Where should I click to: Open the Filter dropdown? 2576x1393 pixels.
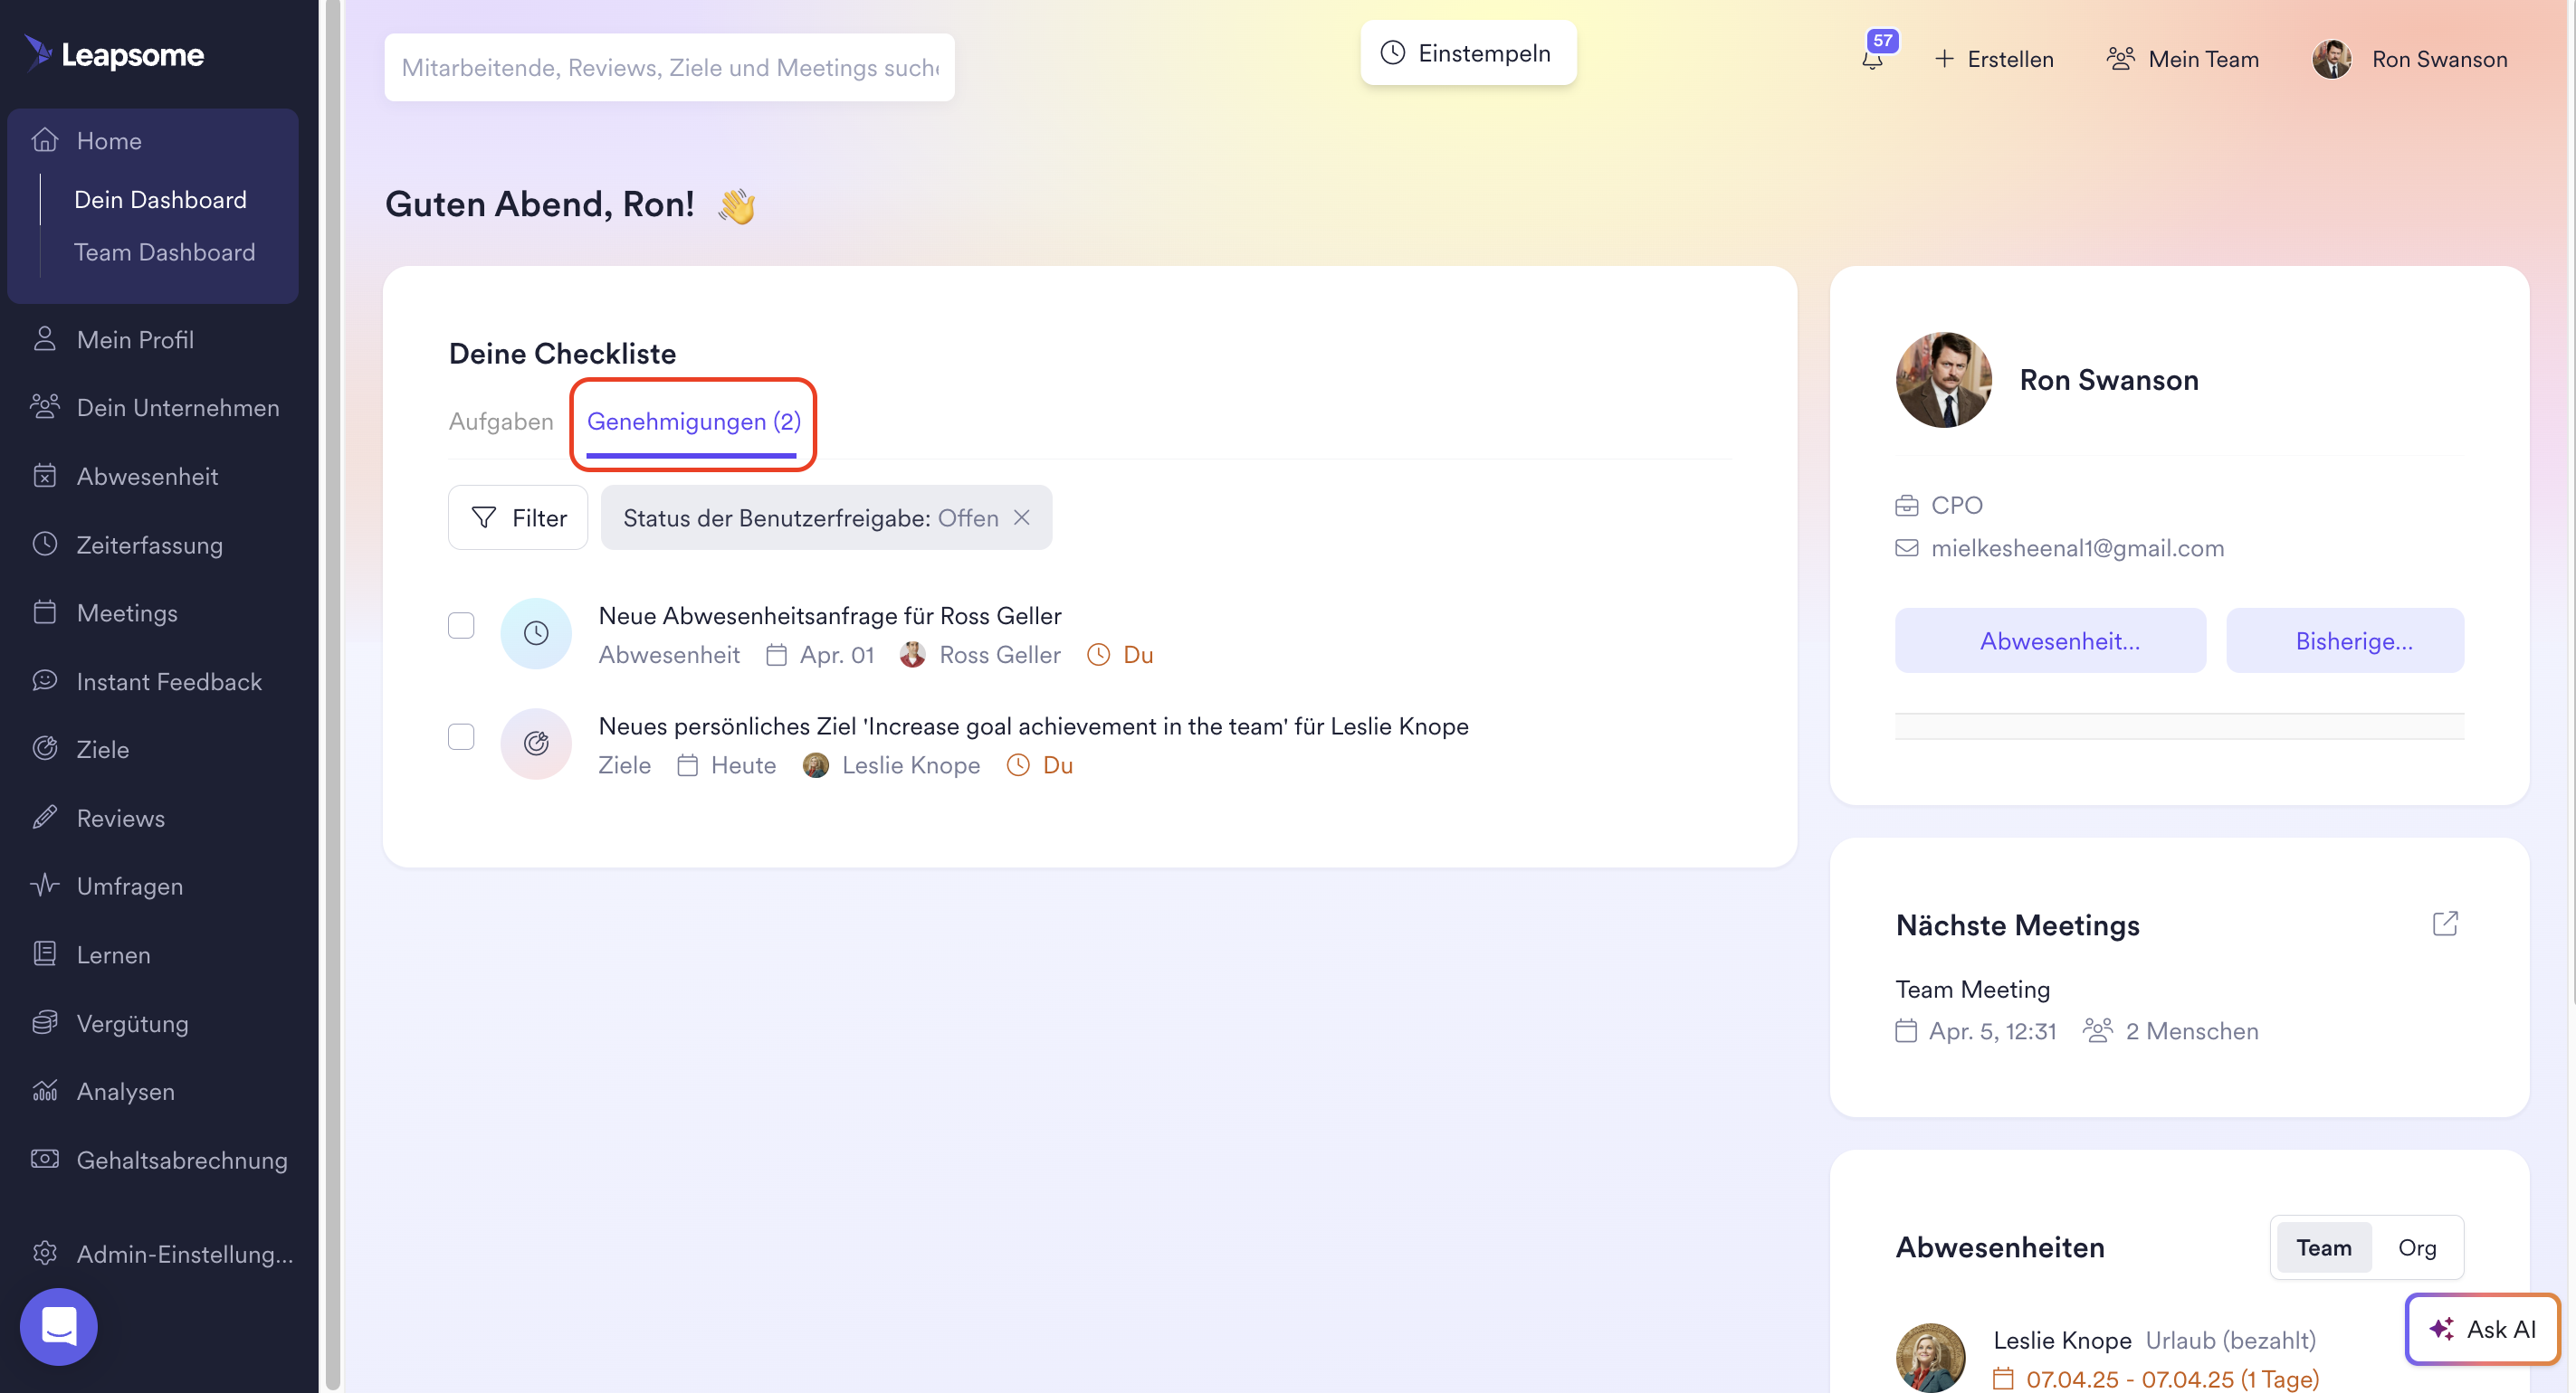click(x=518, y=517)
